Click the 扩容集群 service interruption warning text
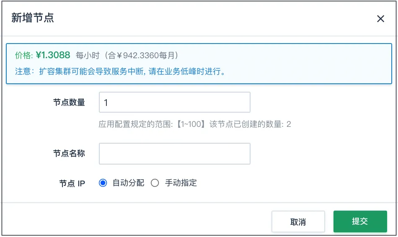Screen dimensions: 398x237 coord(132,71)
